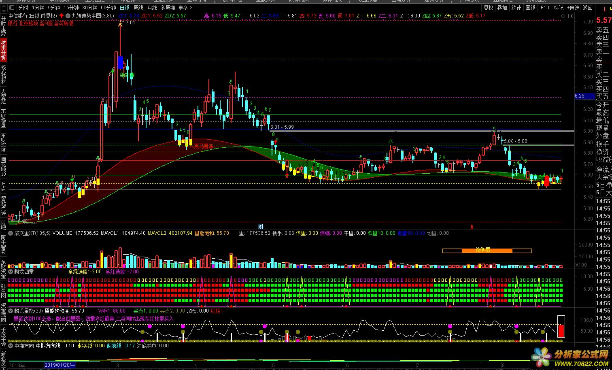Open the 分时走势 sidebar tab

click(x=4, y=26)
